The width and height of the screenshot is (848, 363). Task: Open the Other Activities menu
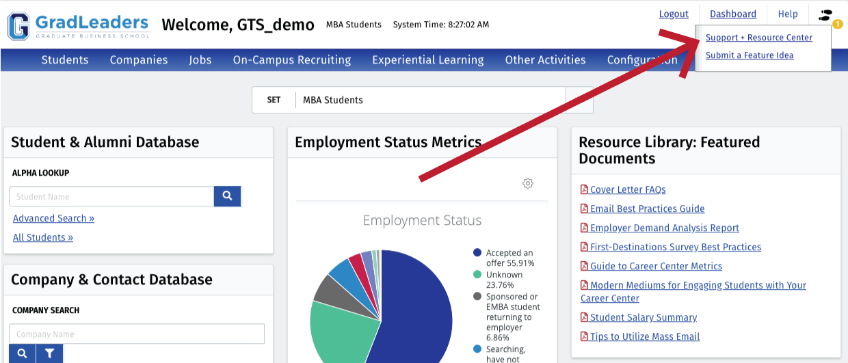pyautogui.click(x=546, y=59)
